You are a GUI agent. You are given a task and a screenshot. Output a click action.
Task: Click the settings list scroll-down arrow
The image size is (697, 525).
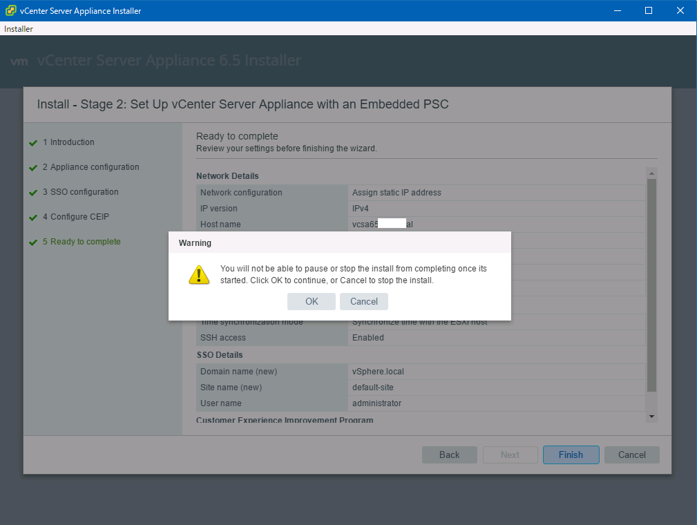click(651, 417)
